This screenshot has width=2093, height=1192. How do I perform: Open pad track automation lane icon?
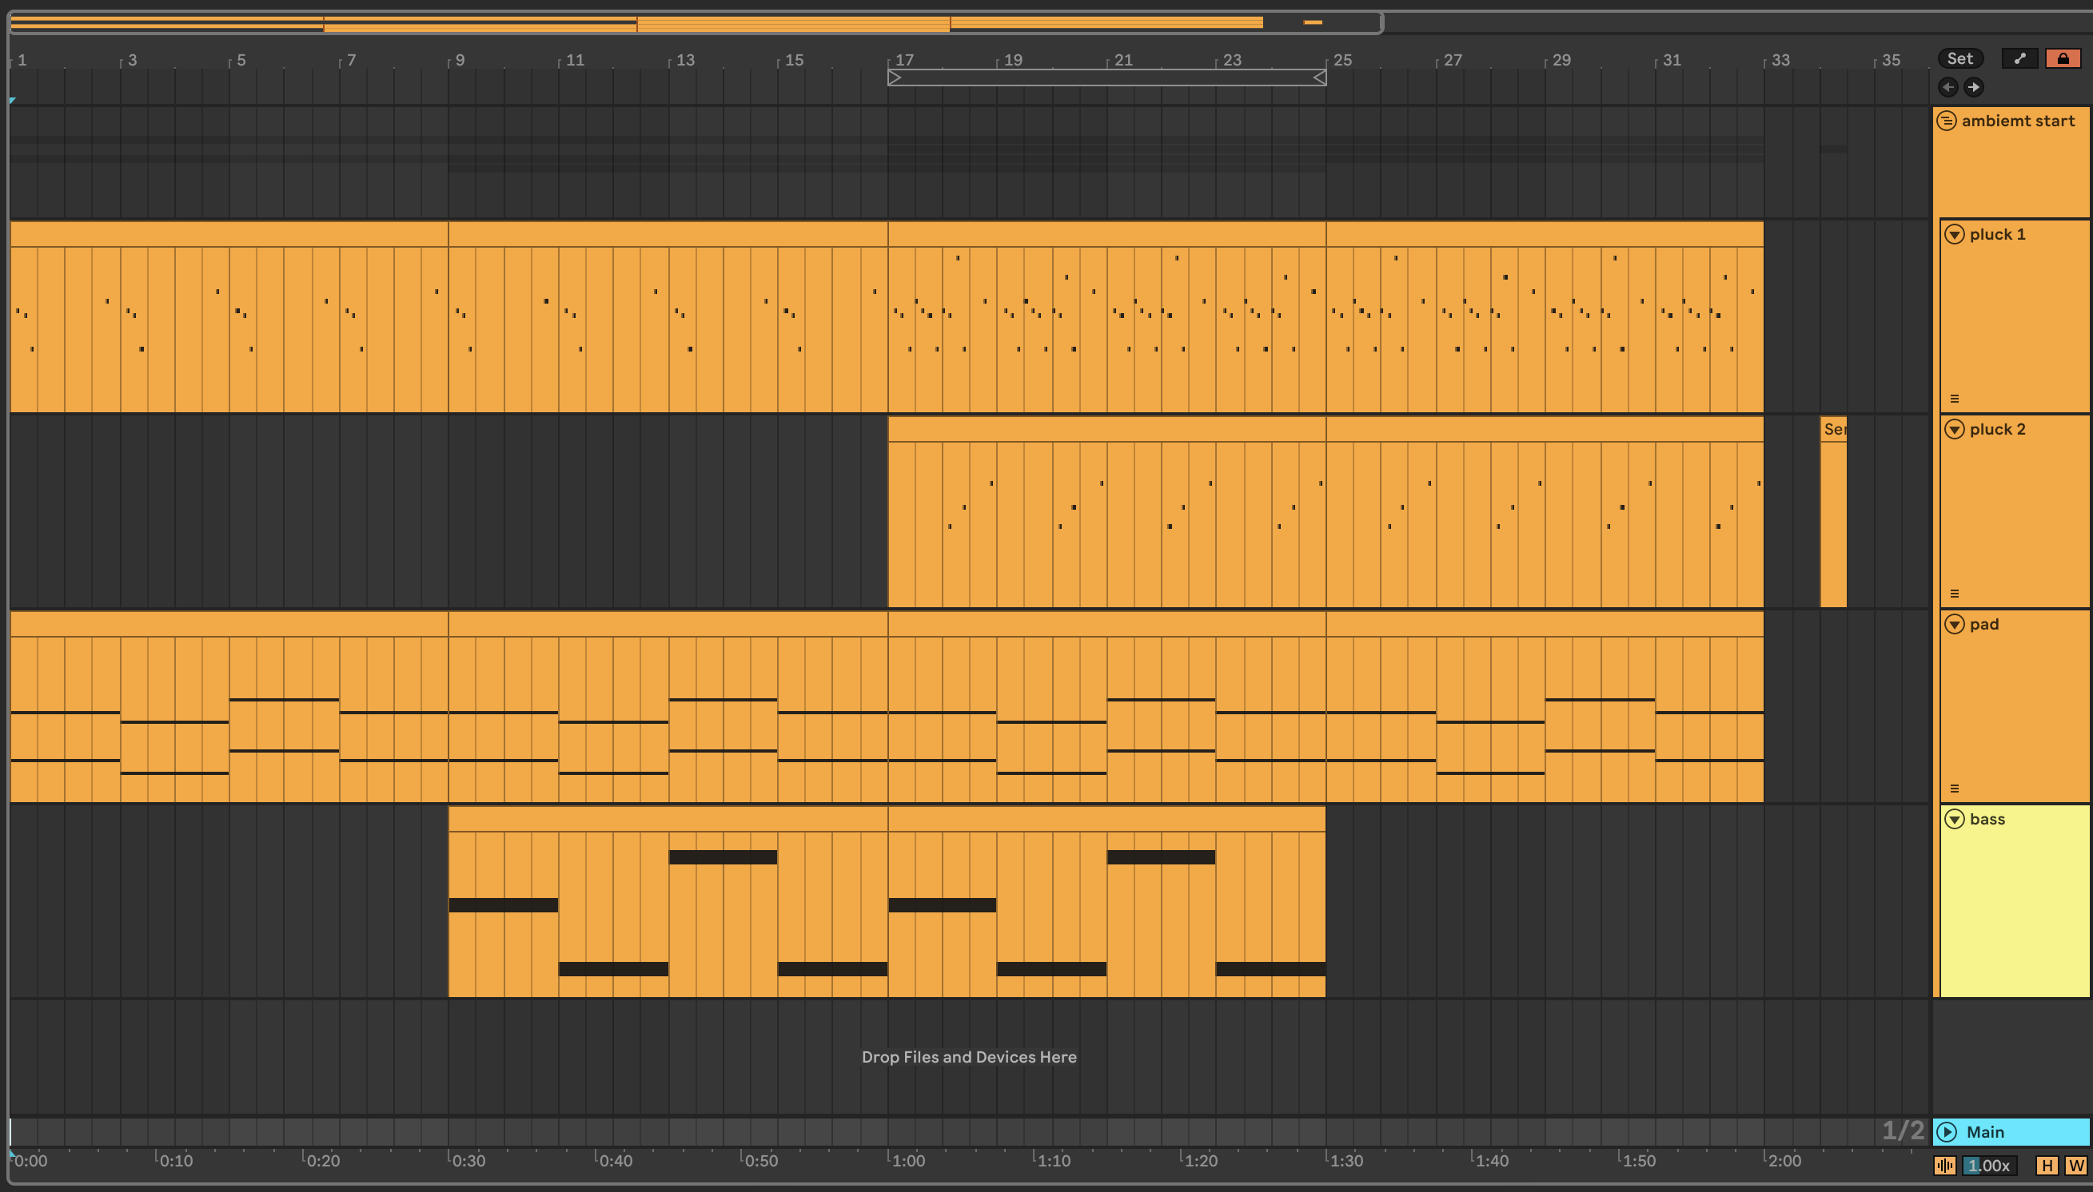(1955, 789)
